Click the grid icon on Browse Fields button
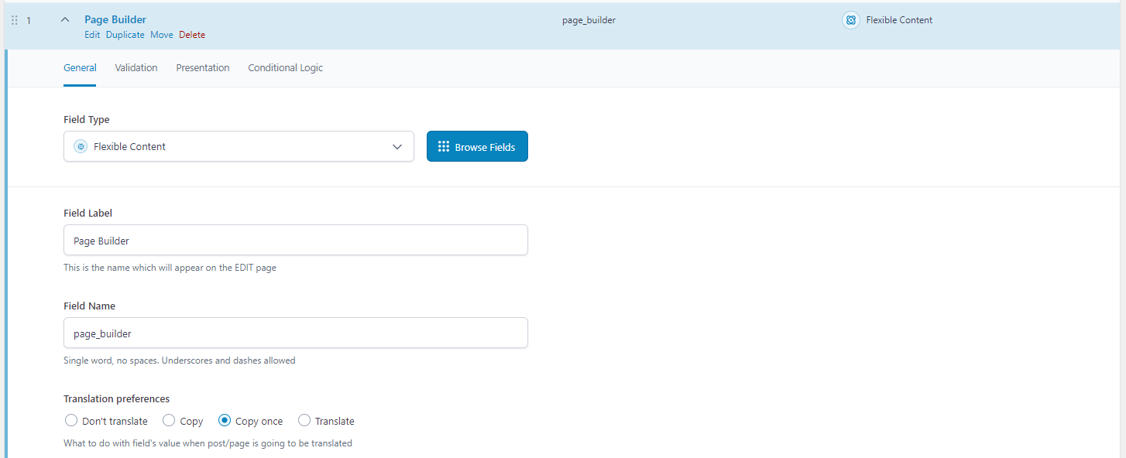Viewport: 1126px width, 458px height. coord(444,146)
